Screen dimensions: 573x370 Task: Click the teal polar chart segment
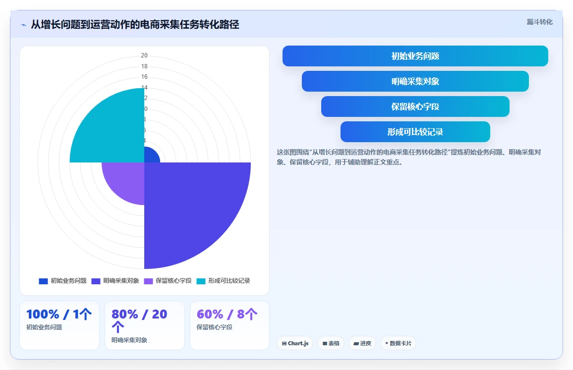click(x=114, y=131)
